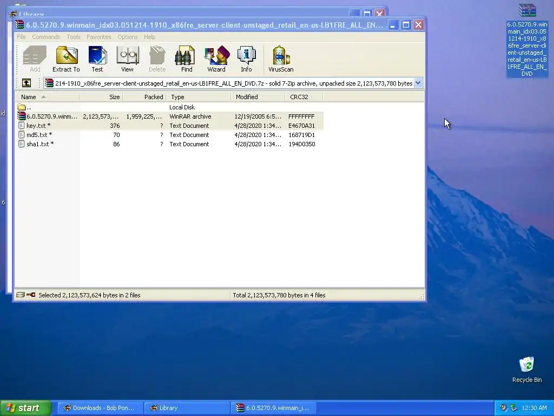Click the key password status icon
The width and height of the screenshot is (554, 416).
click(31, 295)
